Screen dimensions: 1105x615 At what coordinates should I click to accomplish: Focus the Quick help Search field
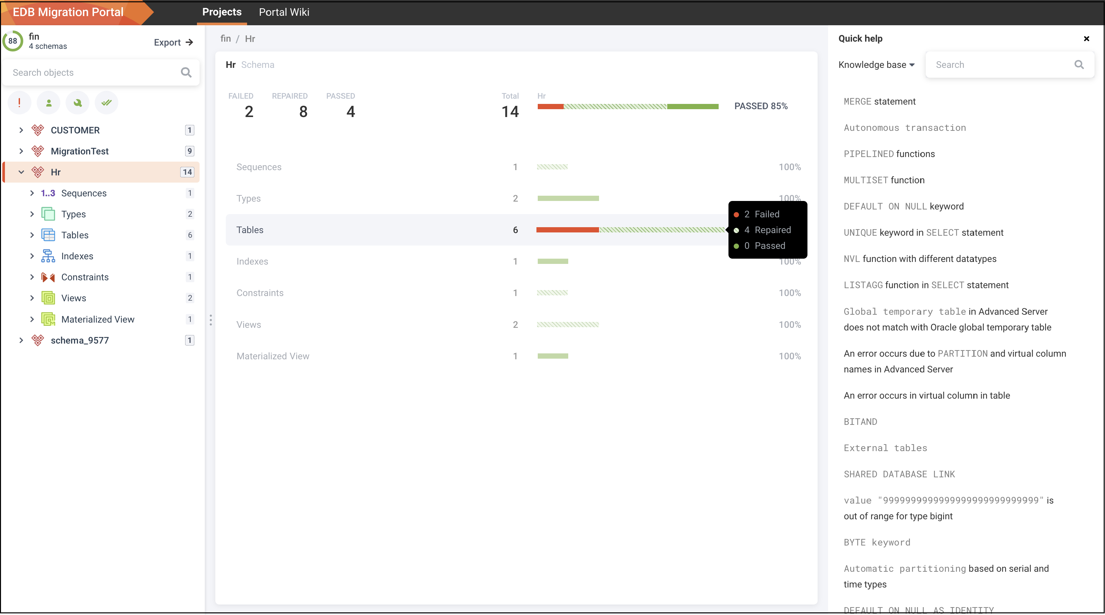pyautogui.click(x=1009, y=65)
